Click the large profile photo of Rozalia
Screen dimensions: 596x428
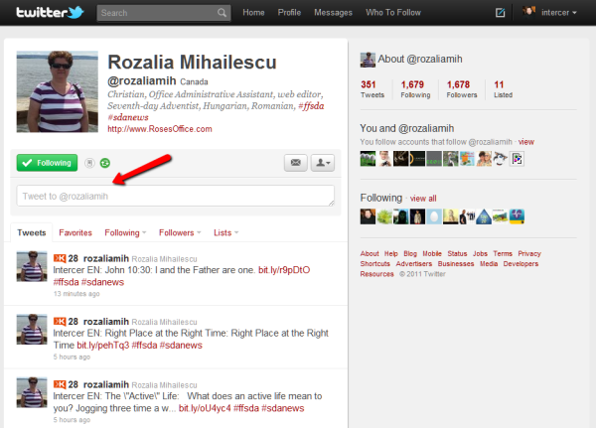pyautogui.click(x=57, y=91)
